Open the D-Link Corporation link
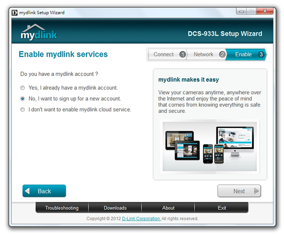 coord(141,219)
